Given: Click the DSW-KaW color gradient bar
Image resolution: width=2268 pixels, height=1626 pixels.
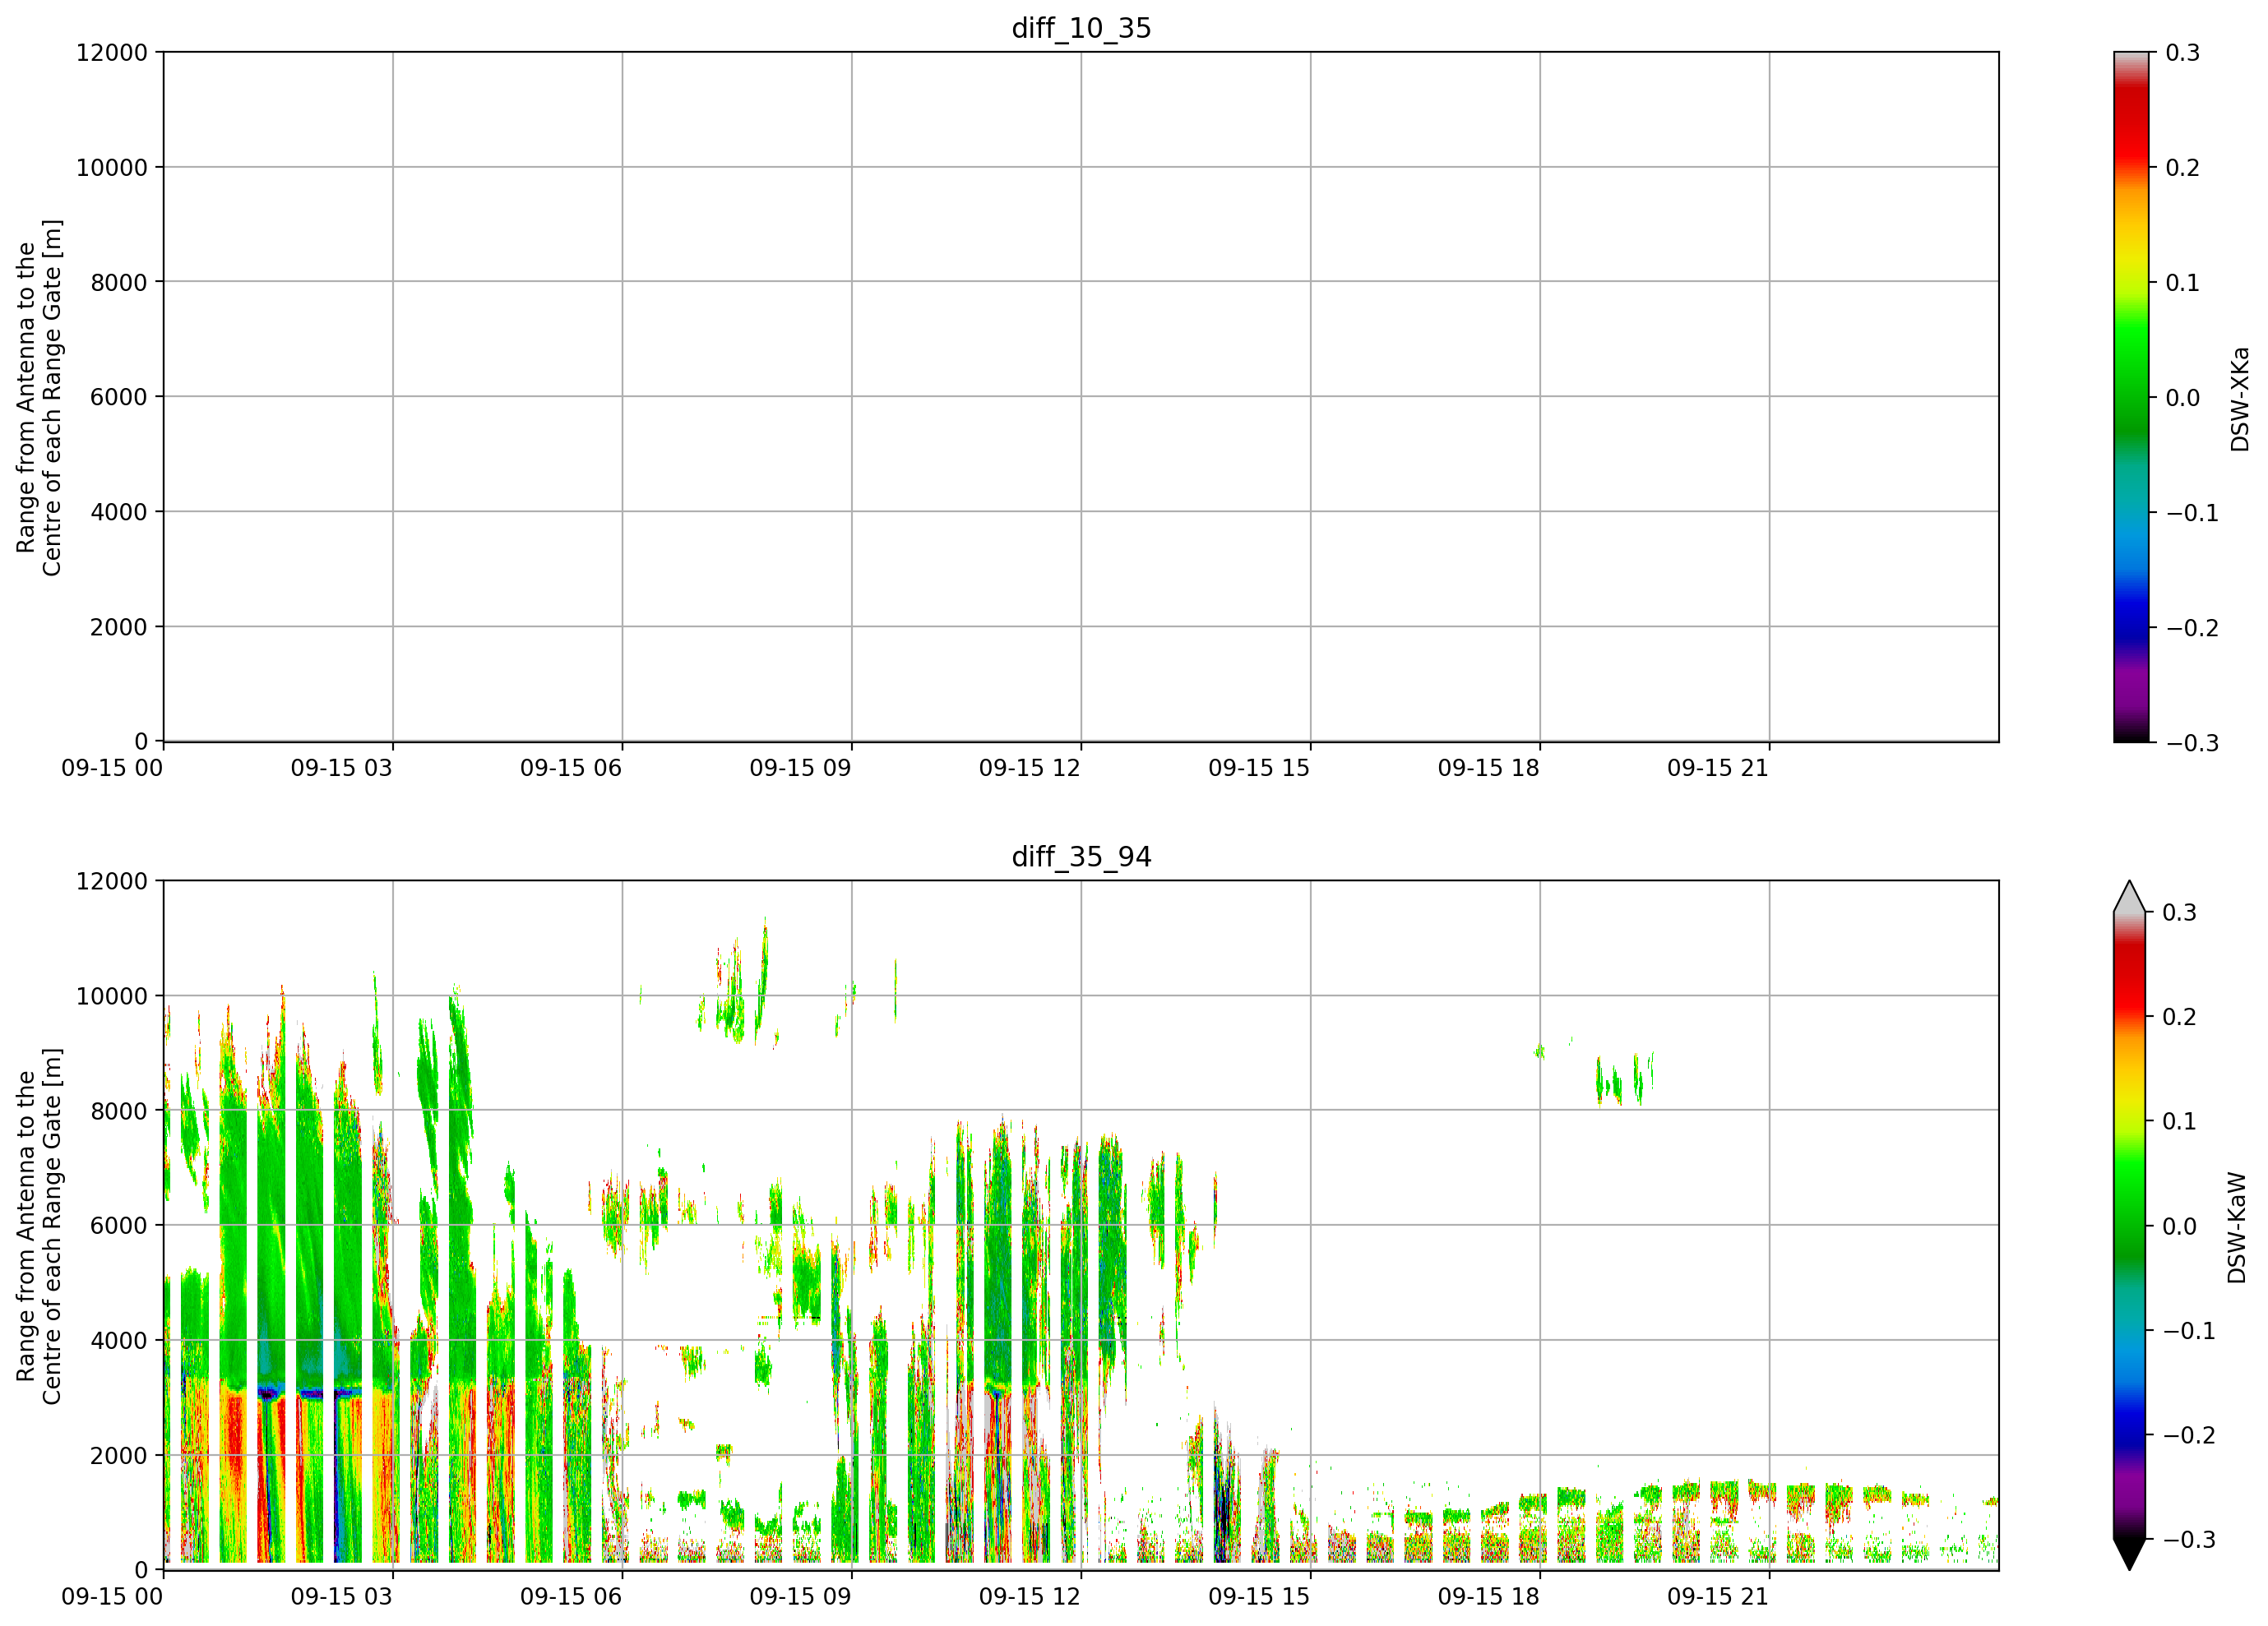Looking at the screenshot, I should pos(2129,1225).
